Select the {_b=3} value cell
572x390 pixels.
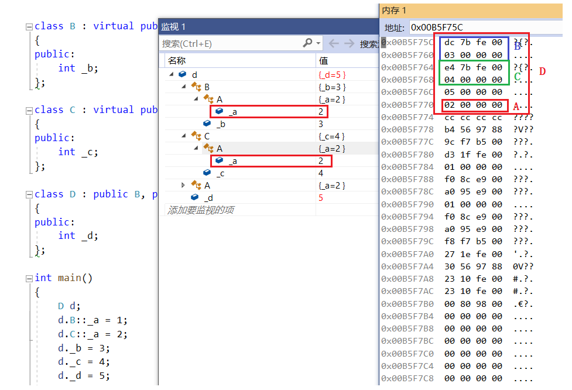pos(332,87)
